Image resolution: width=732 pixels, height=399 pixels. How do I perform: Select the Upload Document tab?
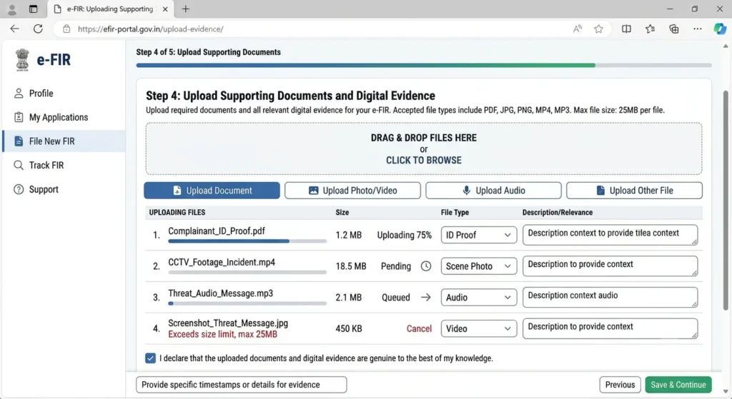pos(212,190)
